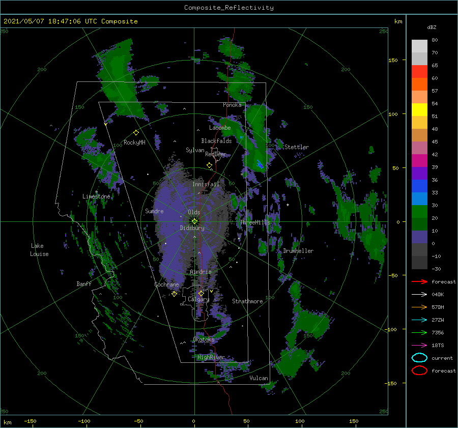This screenshot has height=428, width=458.
Task: Click the -150 tick on bottom km axis
Action: click(x=30, y=421)
